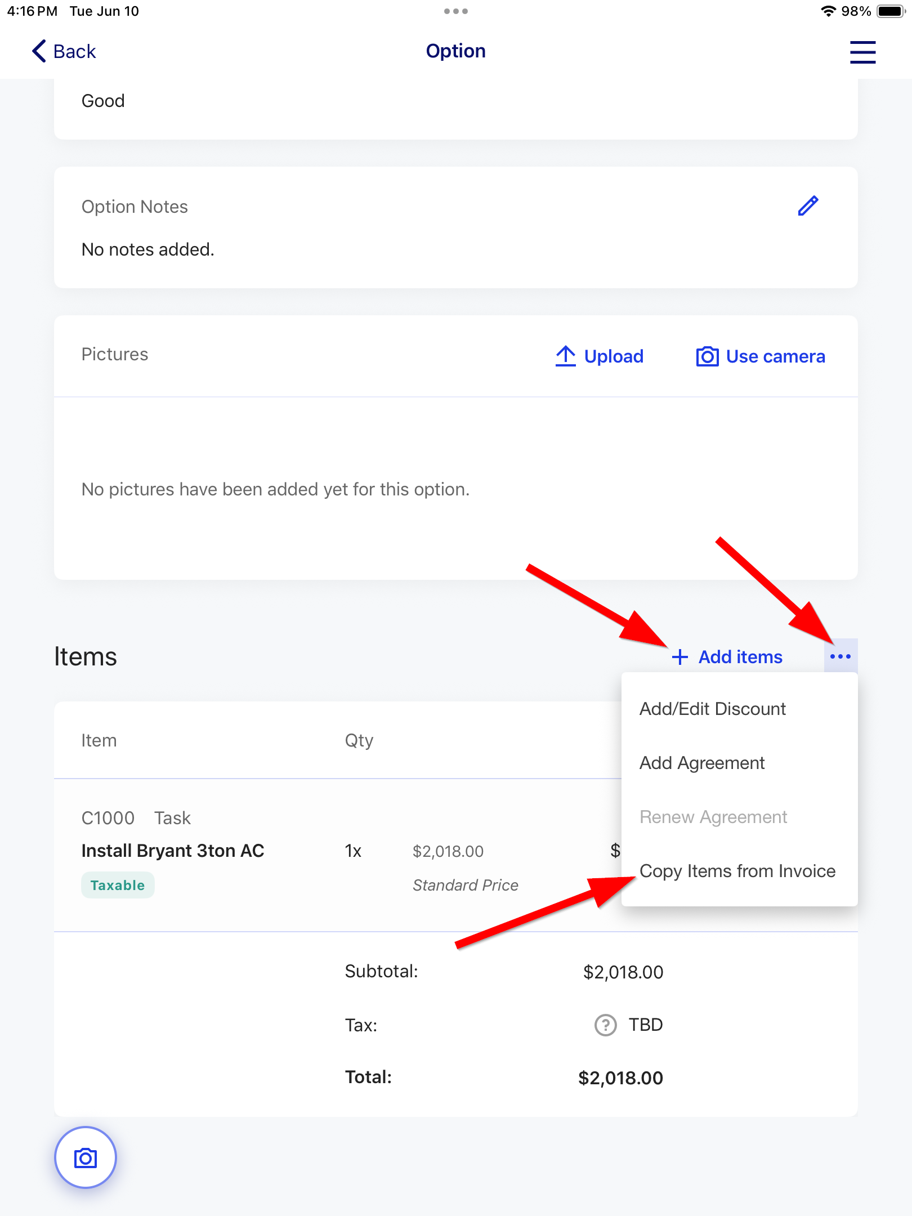The height and width of the screenshot is (1216, 912).
Task: Tap the top center three-dot multitasking indicator
Action: [x=456, y=11]
